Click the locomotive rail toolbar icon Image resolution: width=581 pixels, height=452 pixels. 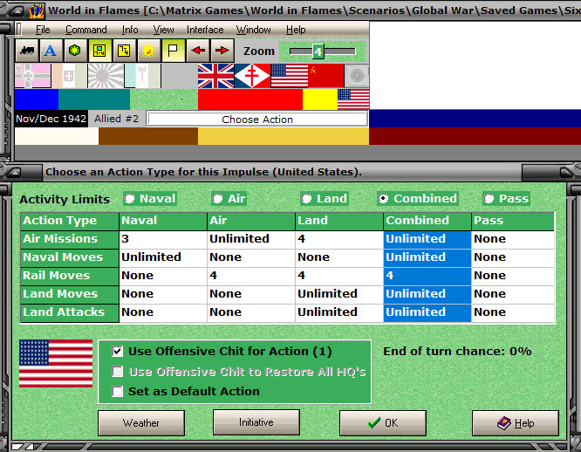(x=27, y=51)
